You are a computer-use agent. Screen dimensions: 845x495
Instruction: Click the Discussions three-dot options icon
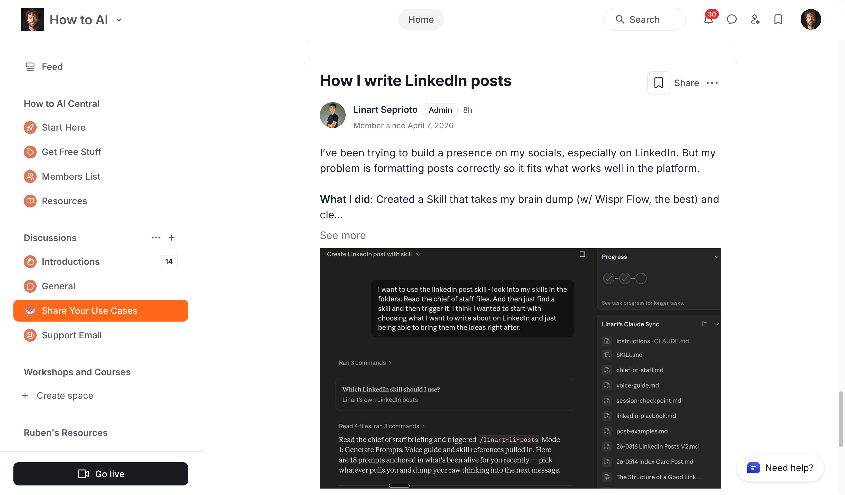(156, 238)
